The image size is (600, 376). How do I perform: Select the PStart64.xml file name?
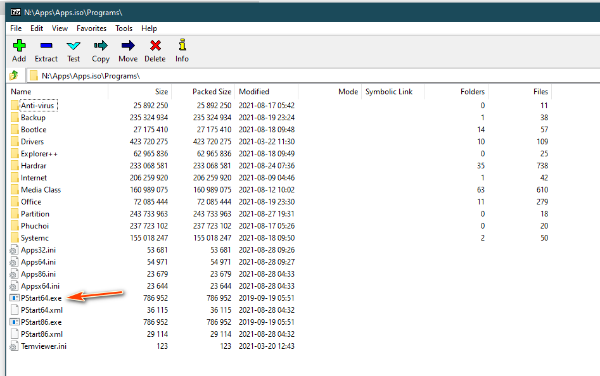(42, 310)
